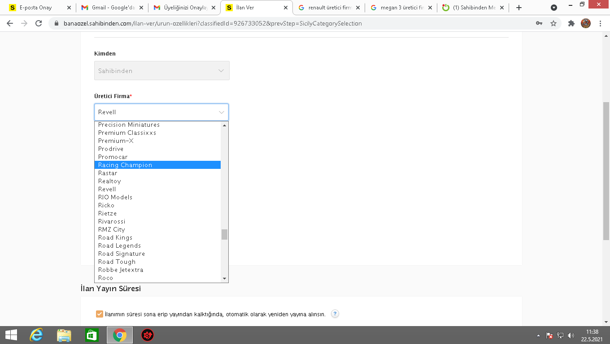Open the red gear app in the taskbar

pos(148,335)
